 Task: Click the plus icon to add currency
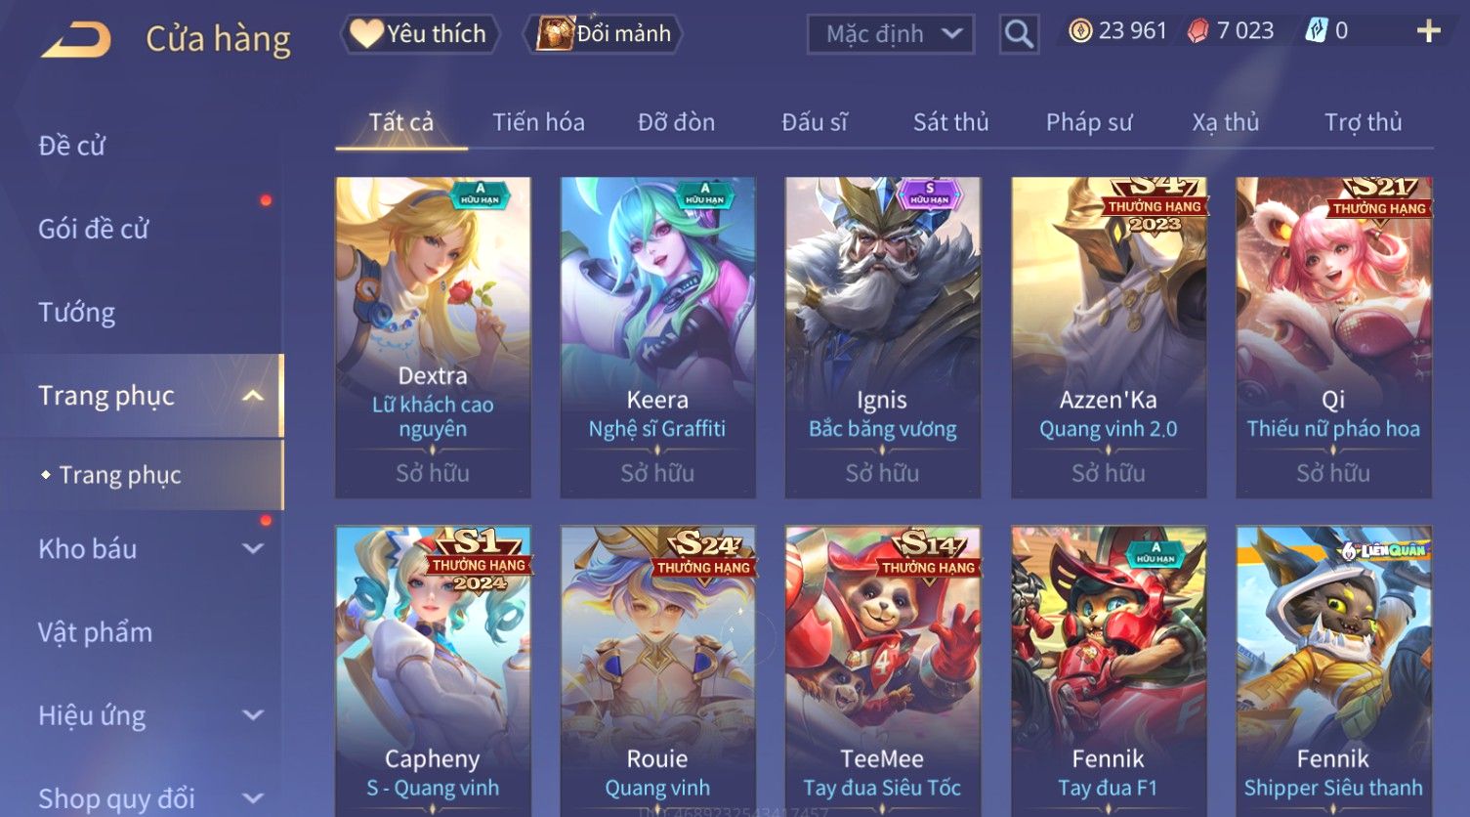click(x=1428, y=31)
